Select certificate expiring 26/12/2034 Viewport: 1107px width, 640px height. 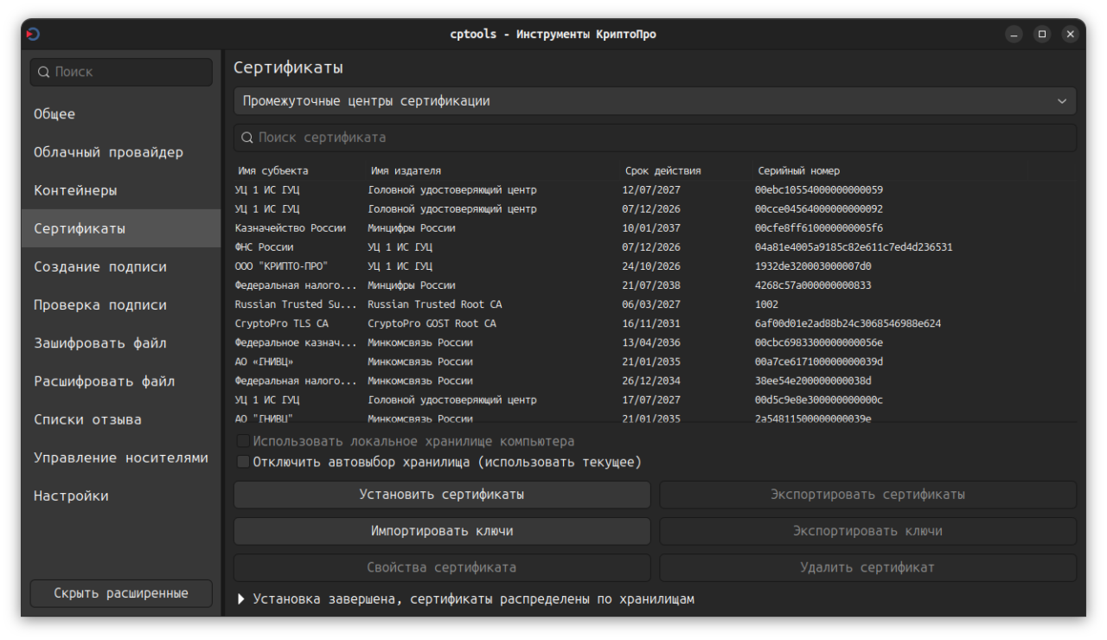click(655, 381)
